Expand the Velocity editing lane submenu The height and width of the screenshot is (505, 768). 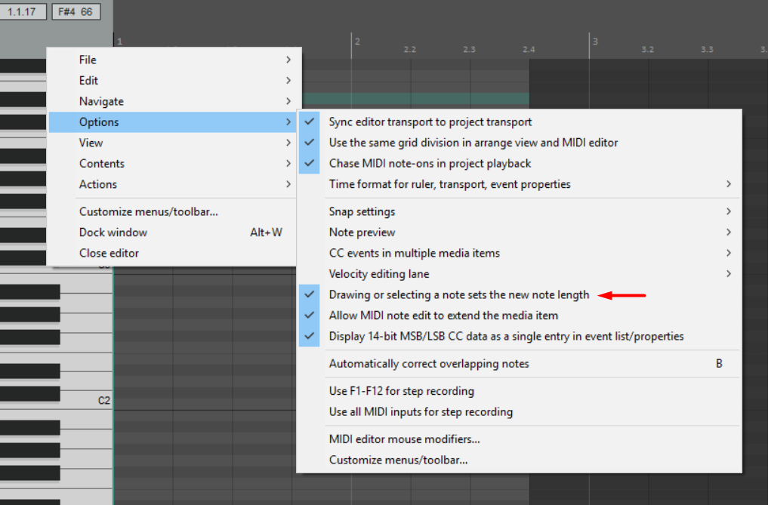[x=378, y=274]
